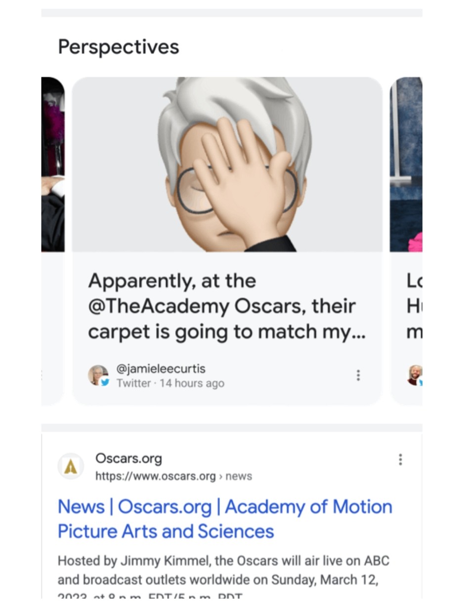Click the Oscars.org site name label
468x609 pixels.
click(128, 458)
